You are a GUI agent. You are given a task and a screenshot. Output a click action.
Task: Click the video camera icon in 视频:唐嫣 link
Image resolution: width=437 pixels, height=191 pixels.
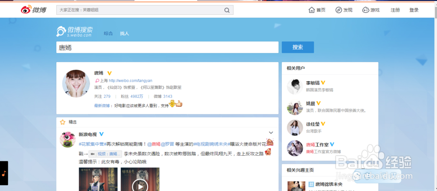click(x=93, y=154)
